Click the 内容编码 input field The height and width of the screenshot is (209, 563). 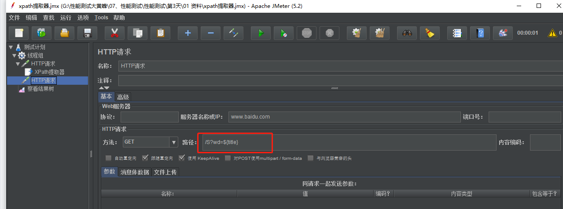[545, 142]
